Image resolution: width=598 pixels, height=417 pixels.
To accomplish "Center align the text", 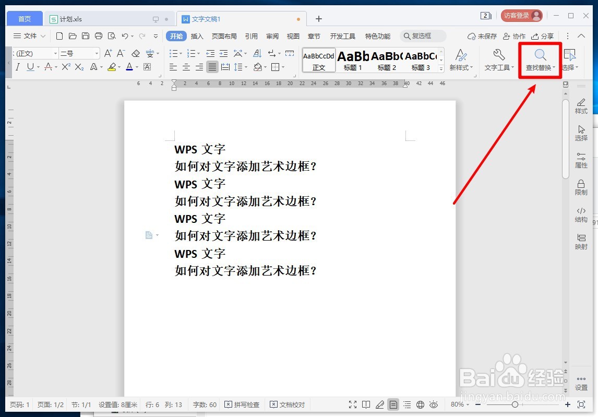I will (x=186, y=67).
